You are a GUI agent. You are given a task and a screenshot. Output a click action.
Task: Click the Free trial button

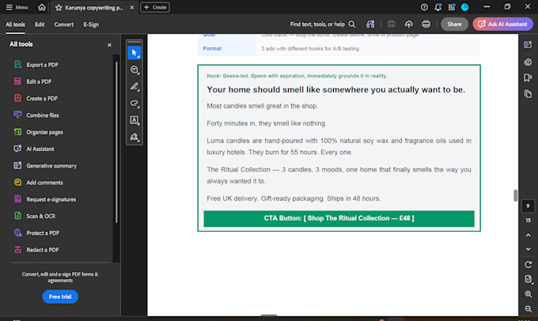(x=60, y=296)
